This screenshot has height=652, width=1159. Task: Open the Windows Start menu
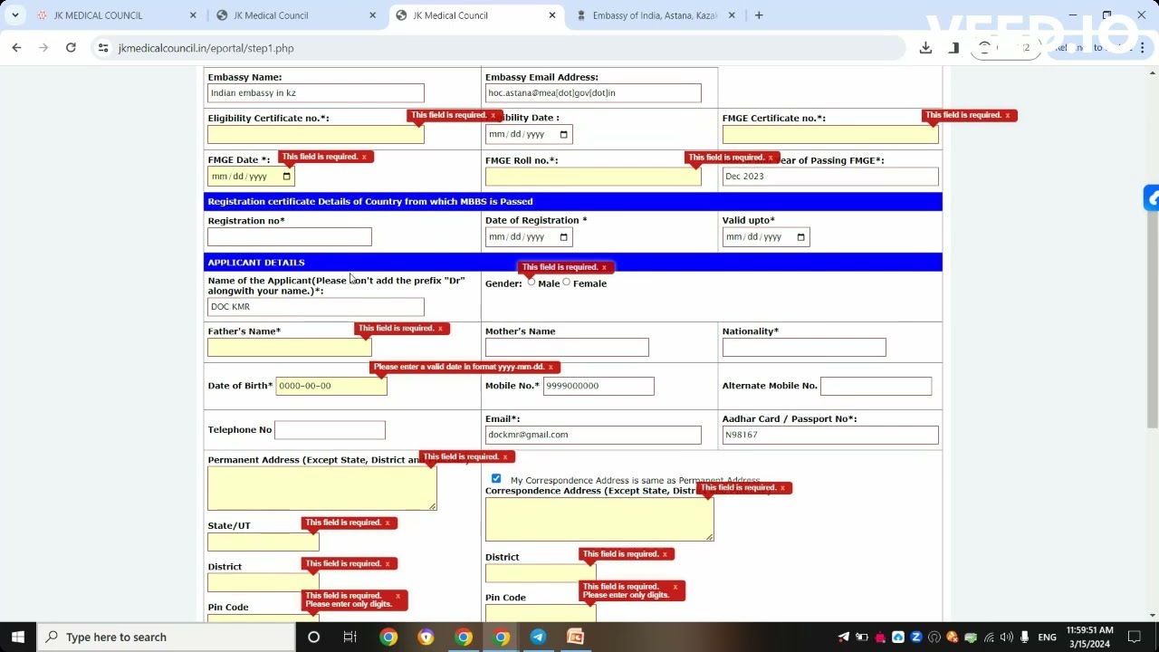point(17,637)
